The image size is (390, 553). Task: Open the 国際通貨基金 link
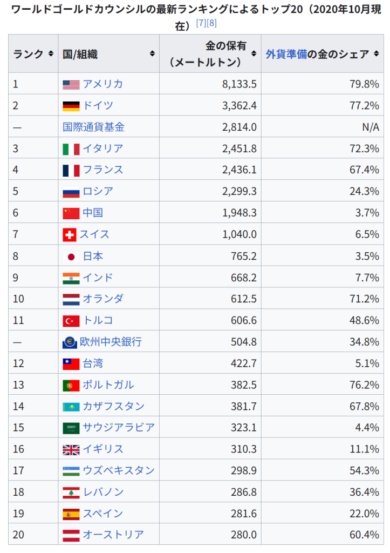93,127
